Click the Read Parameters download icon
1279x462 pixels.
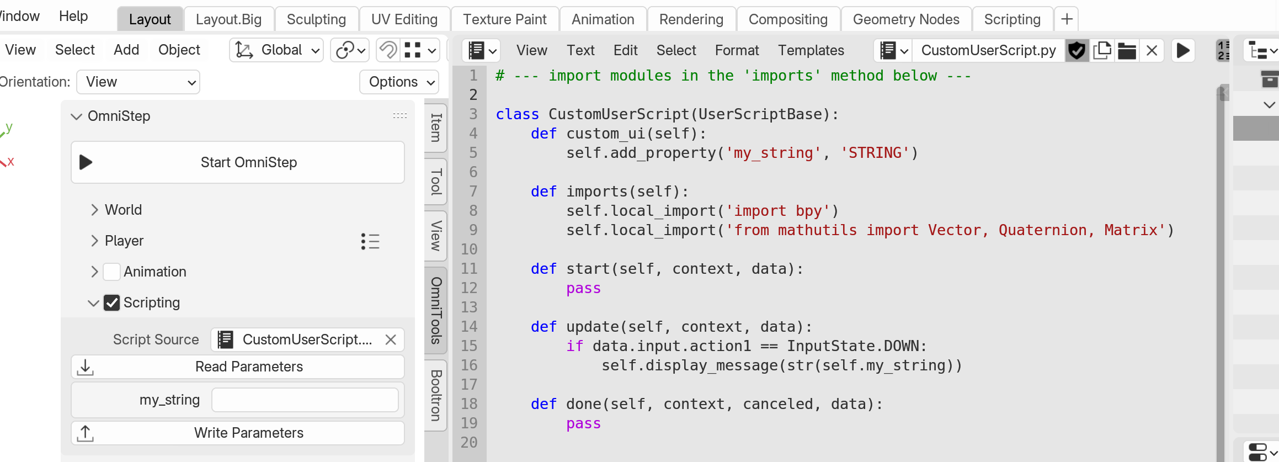tap(86, 367)
